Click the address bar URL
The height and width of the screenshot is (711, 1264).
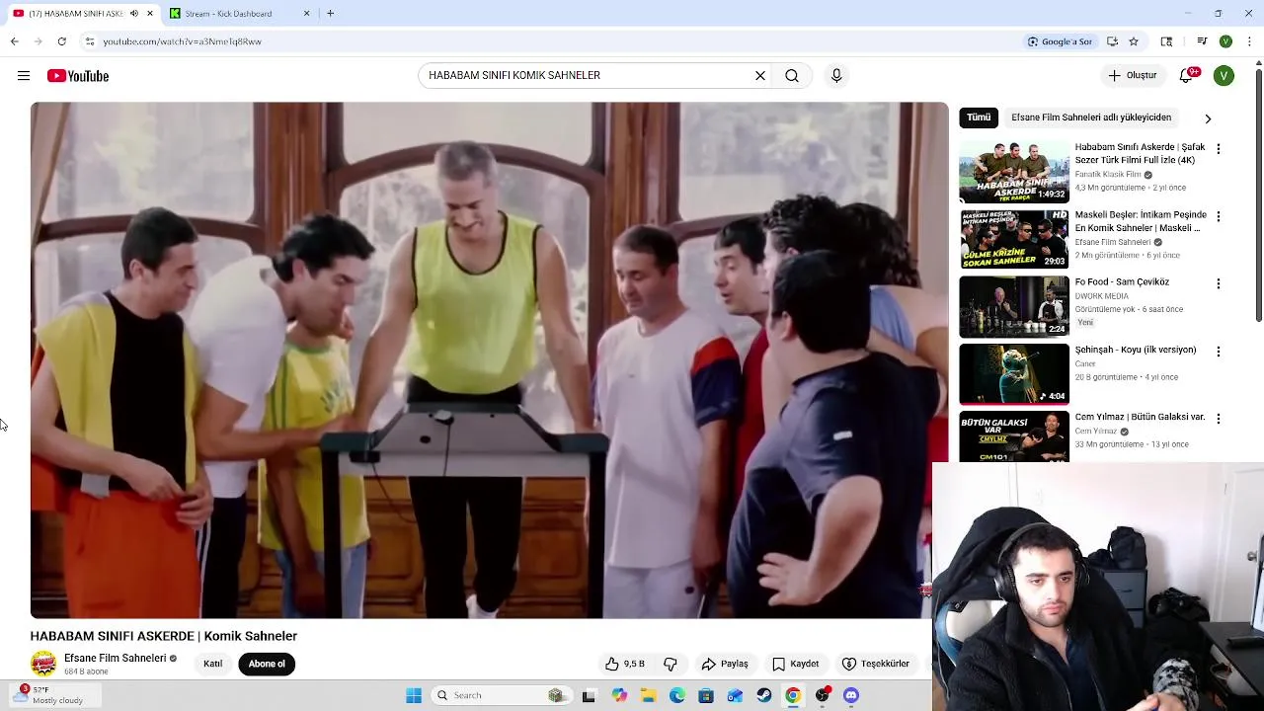pyautogui.click(x=182, y=41)
